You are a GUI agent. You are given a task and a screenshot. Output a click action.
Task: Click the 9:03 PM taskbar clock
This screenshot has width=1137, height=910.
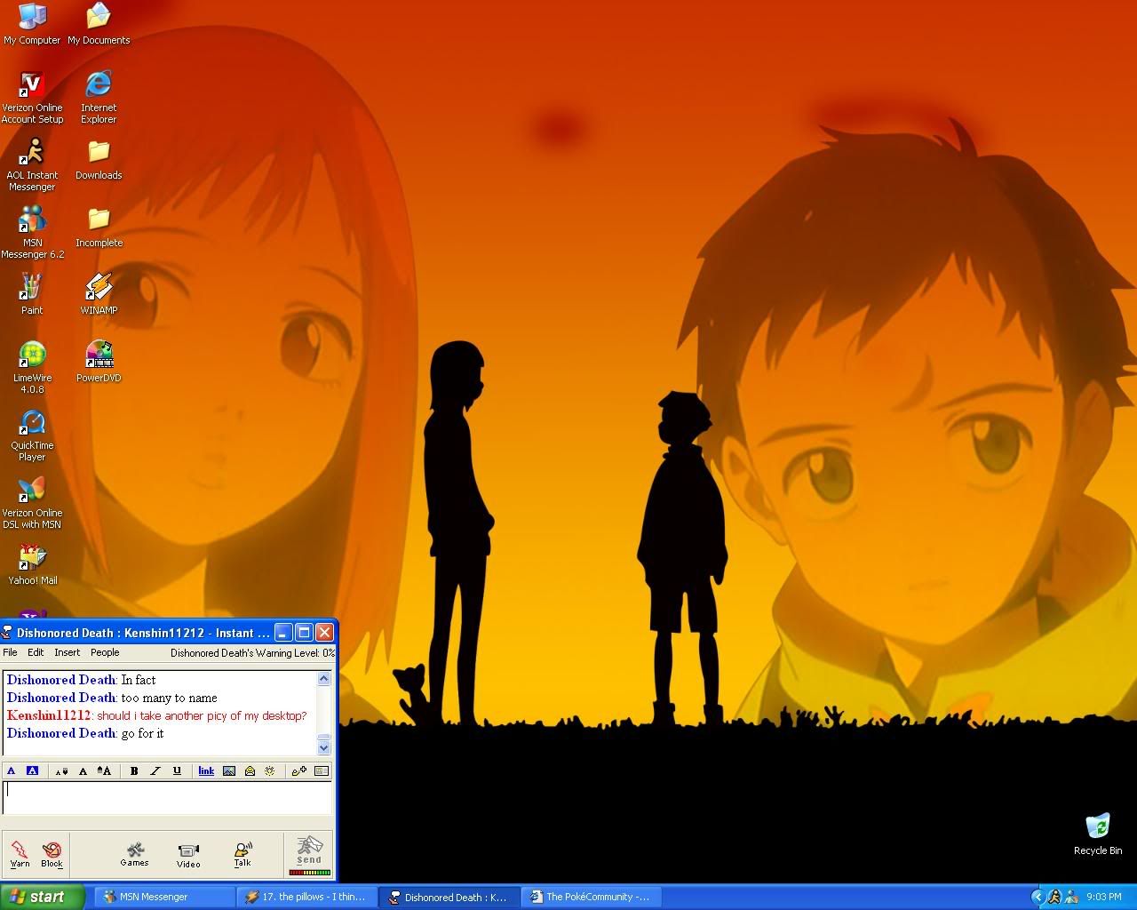(1104, 897)
